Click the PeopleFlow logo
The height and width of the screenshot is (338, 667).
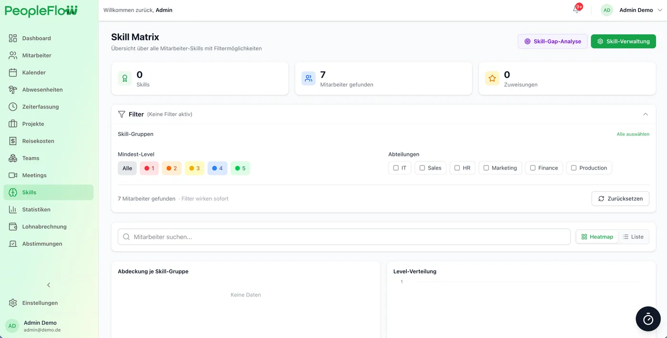click(x=41, y=10)
